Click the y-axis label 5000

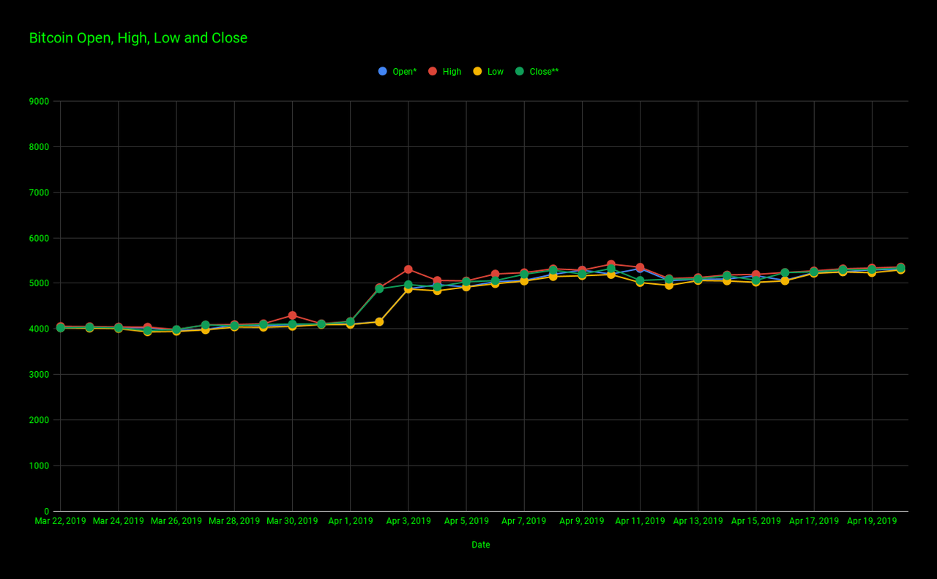[x=40, y=283]
